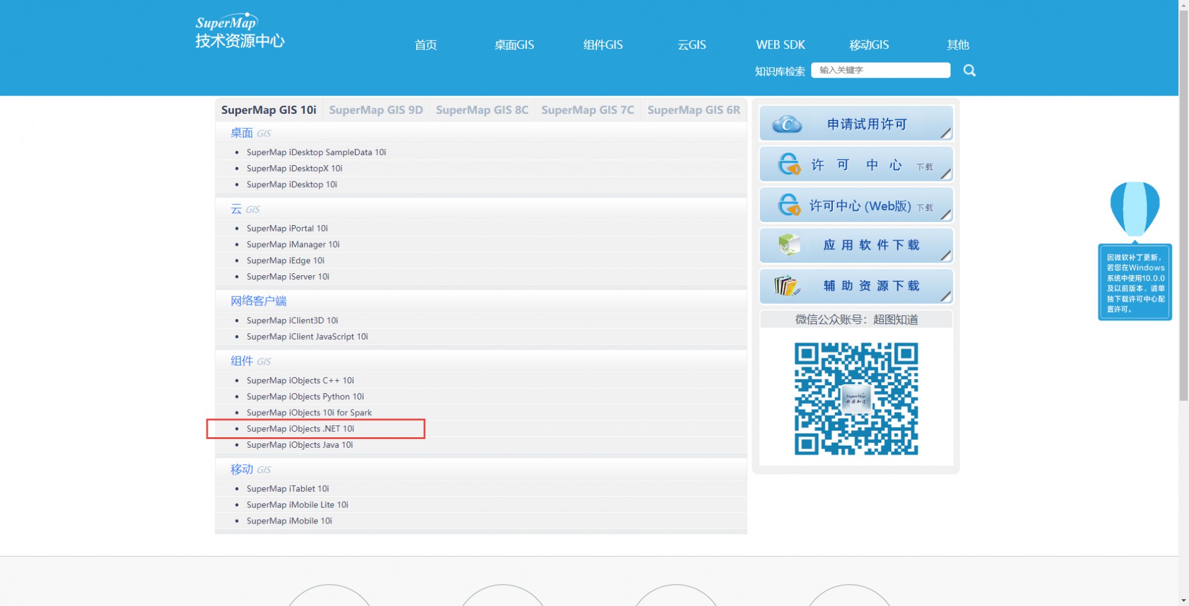Viewport: 1189px width, 606px height.
Task: Click the 移动 GIS section heading
Action: pos(250,469)
